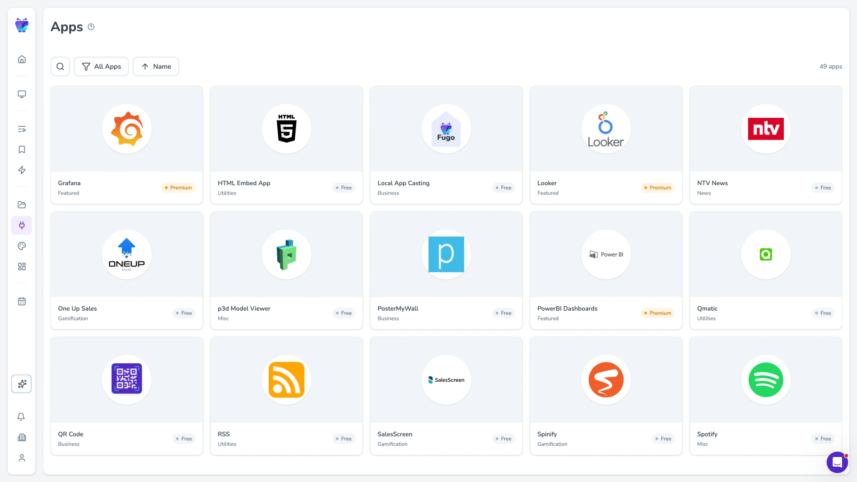
Task: Open the RSS orange feed logo
Action: (287, 380)
